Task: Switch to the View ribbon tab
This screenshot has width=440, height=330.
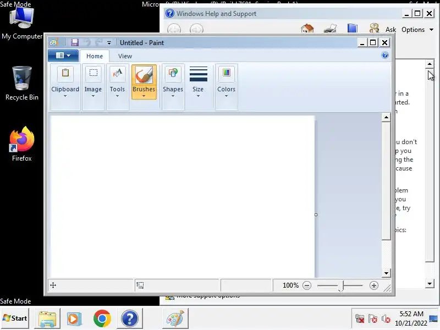Action: coord(125,56)
